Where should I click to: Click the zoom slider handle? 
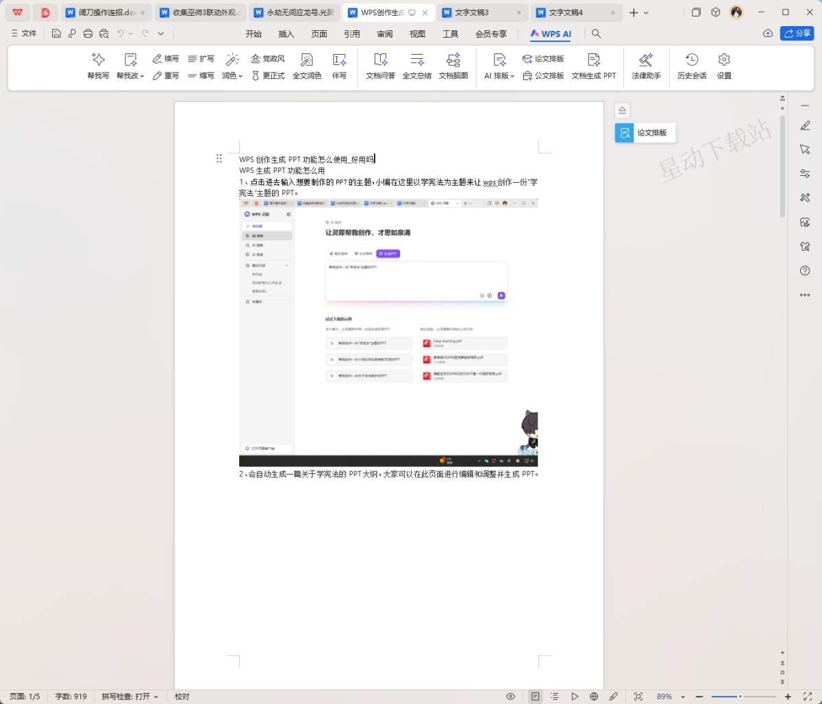[740, 696]
